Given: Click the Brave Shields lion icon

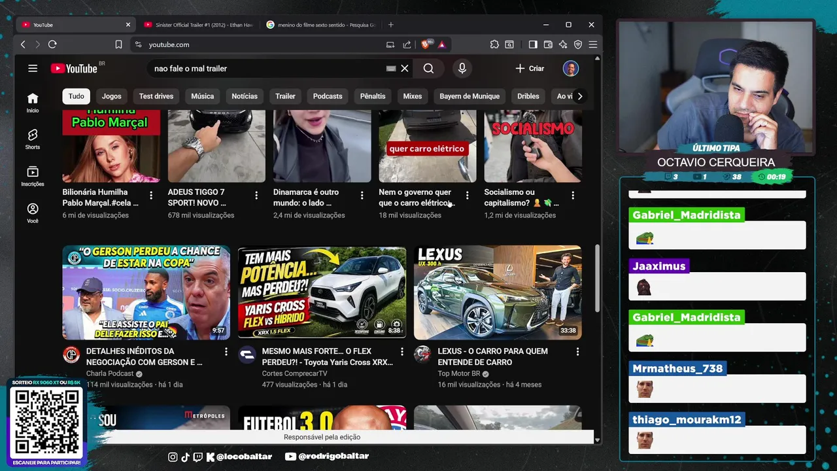Looking at the screenshot, I should [x=426, y=44].
